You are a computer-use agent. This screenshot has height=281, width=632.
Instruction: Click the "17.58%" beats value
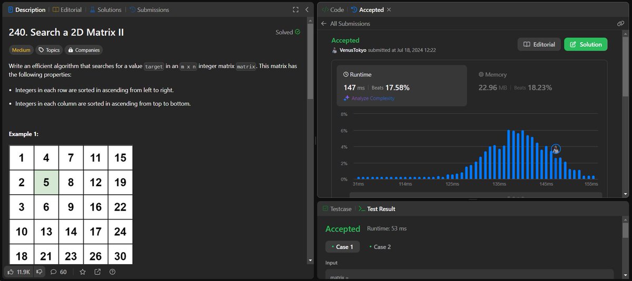[398, 87]
